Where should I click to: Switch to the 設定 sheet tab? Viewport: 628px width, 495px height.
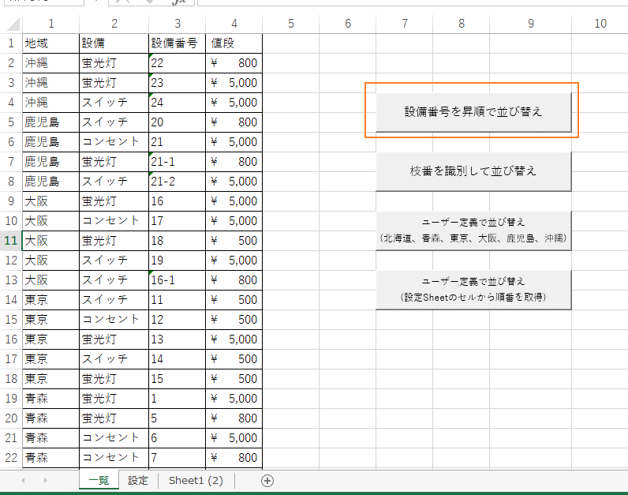(x=138, y=480)
